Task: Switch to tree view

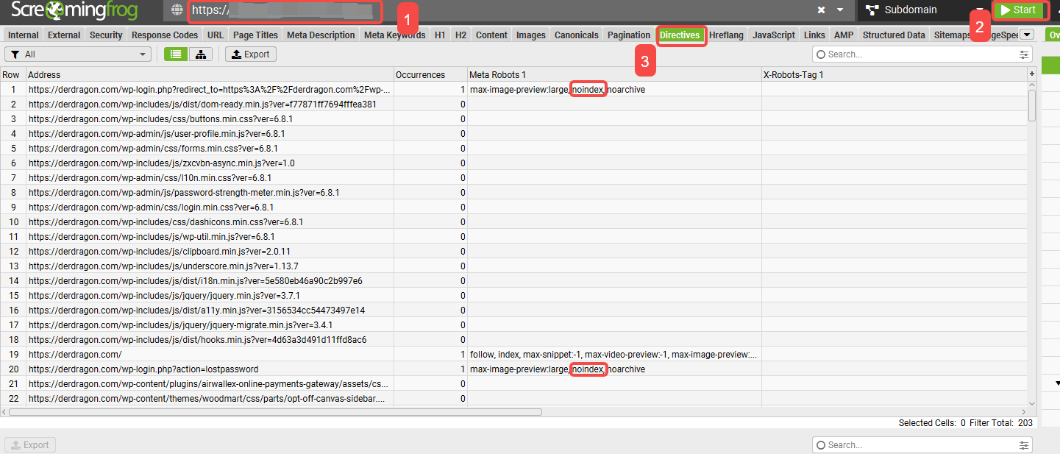Action: point(199,54)
